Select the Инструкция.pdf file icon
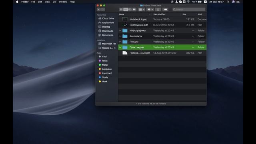Image resolution: width=256 pixels, height=144 pixels. pos(125,25)
